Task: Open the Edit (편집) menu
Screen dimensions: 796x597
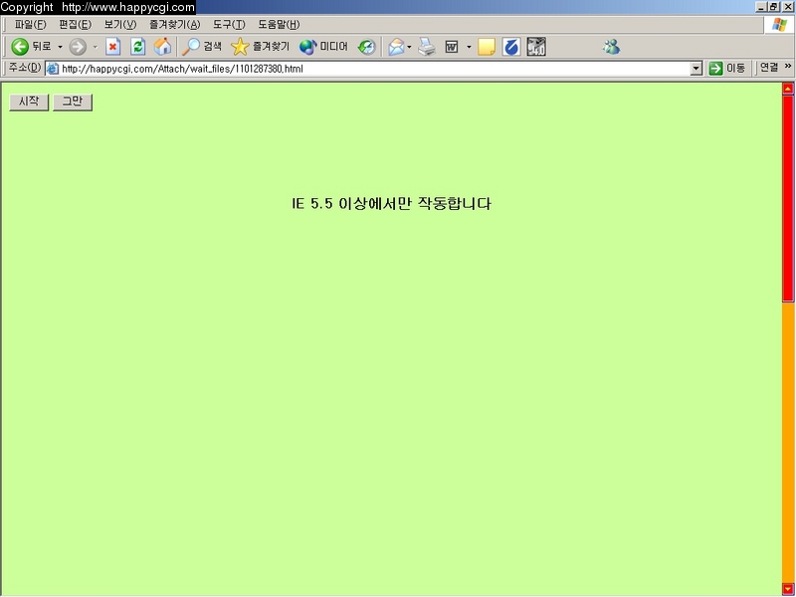Action: (76, 24)
